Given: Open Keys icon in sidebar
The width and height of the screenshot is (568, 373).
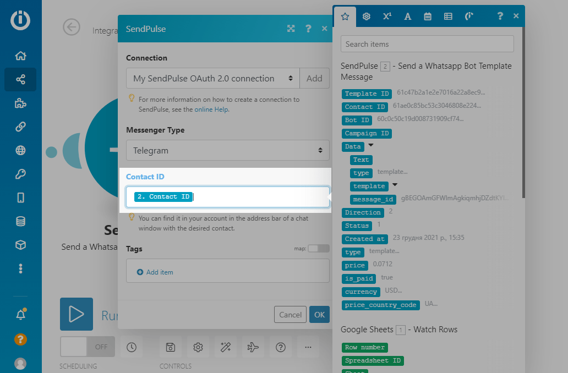Looking at the screenshot, I should 21,174.
